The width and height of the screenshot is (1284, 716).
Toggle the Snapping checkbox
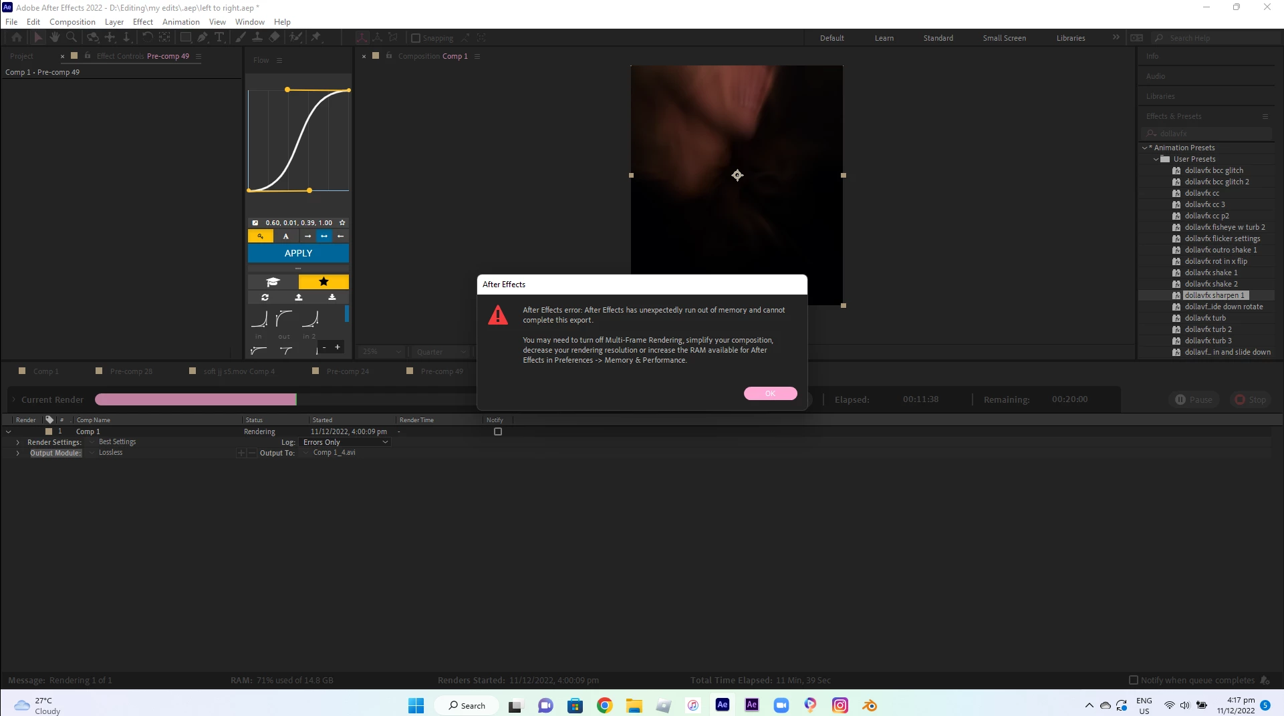[416, 38]
